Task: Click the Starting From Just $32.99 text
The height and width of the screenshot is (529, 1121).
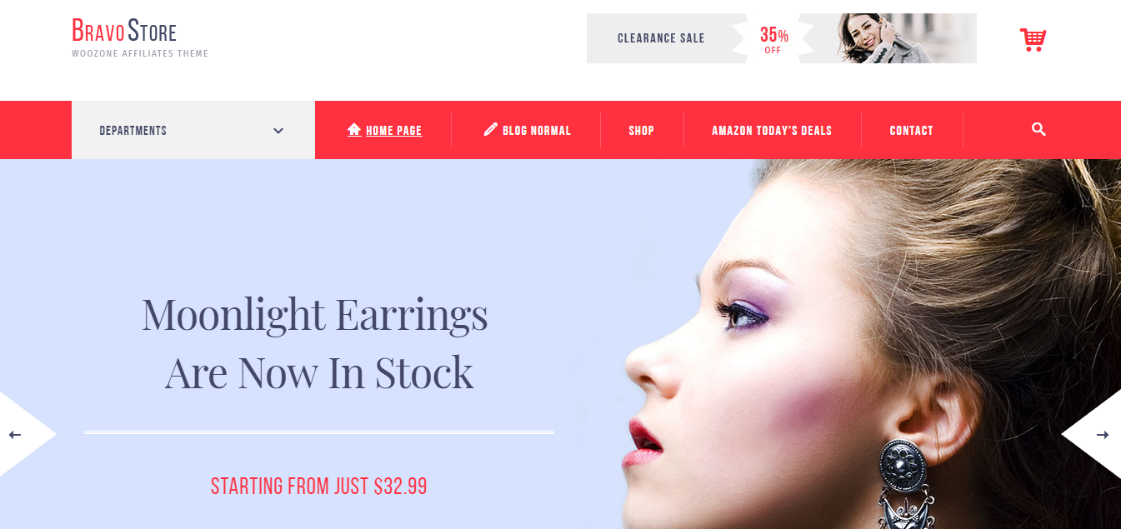Action: point(319,487)
